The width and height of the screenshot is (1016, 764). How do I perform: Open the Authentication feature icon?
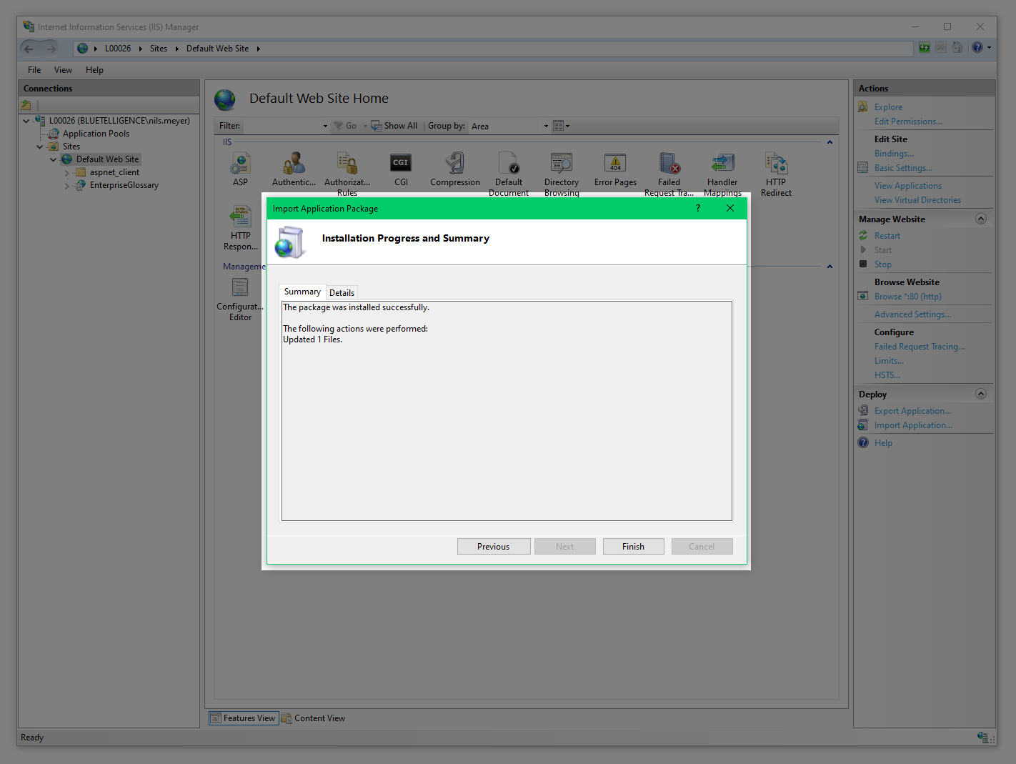pos(294,164)
